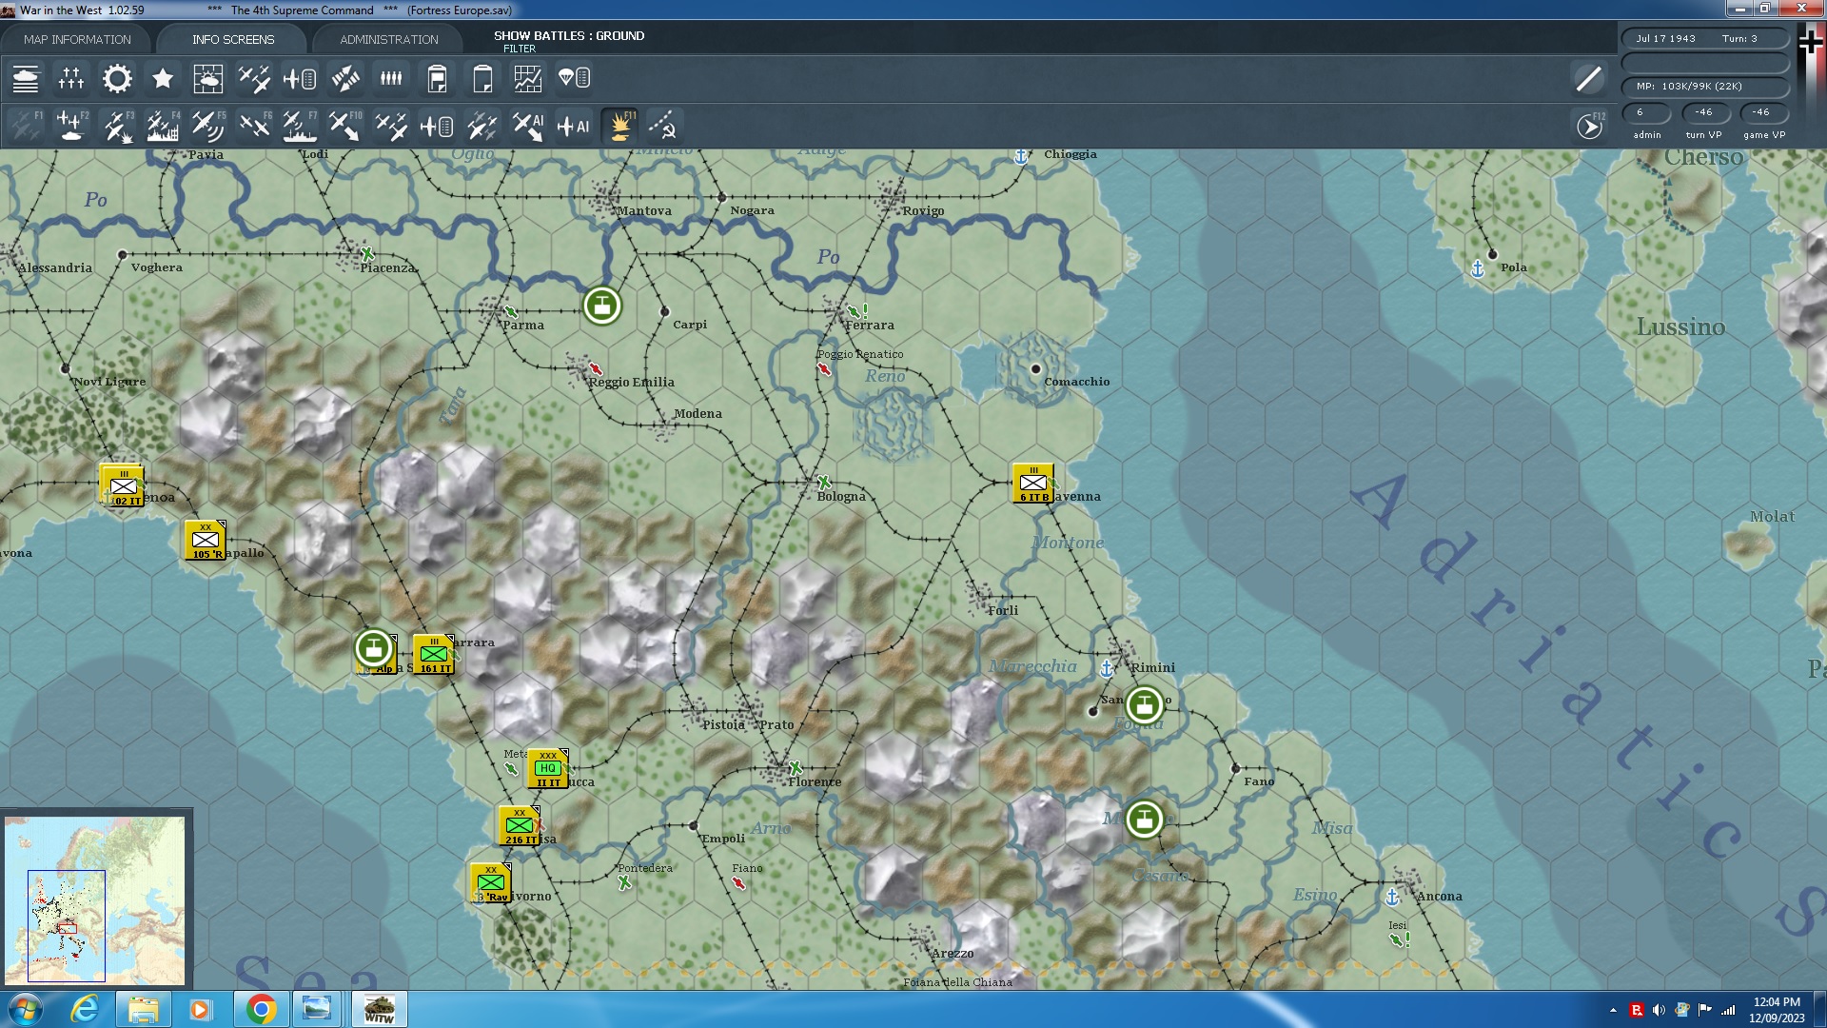This screenshot has height=1028, width=1827.
Task: Click the parachute airborne planning icon
Action: (574, 78)
